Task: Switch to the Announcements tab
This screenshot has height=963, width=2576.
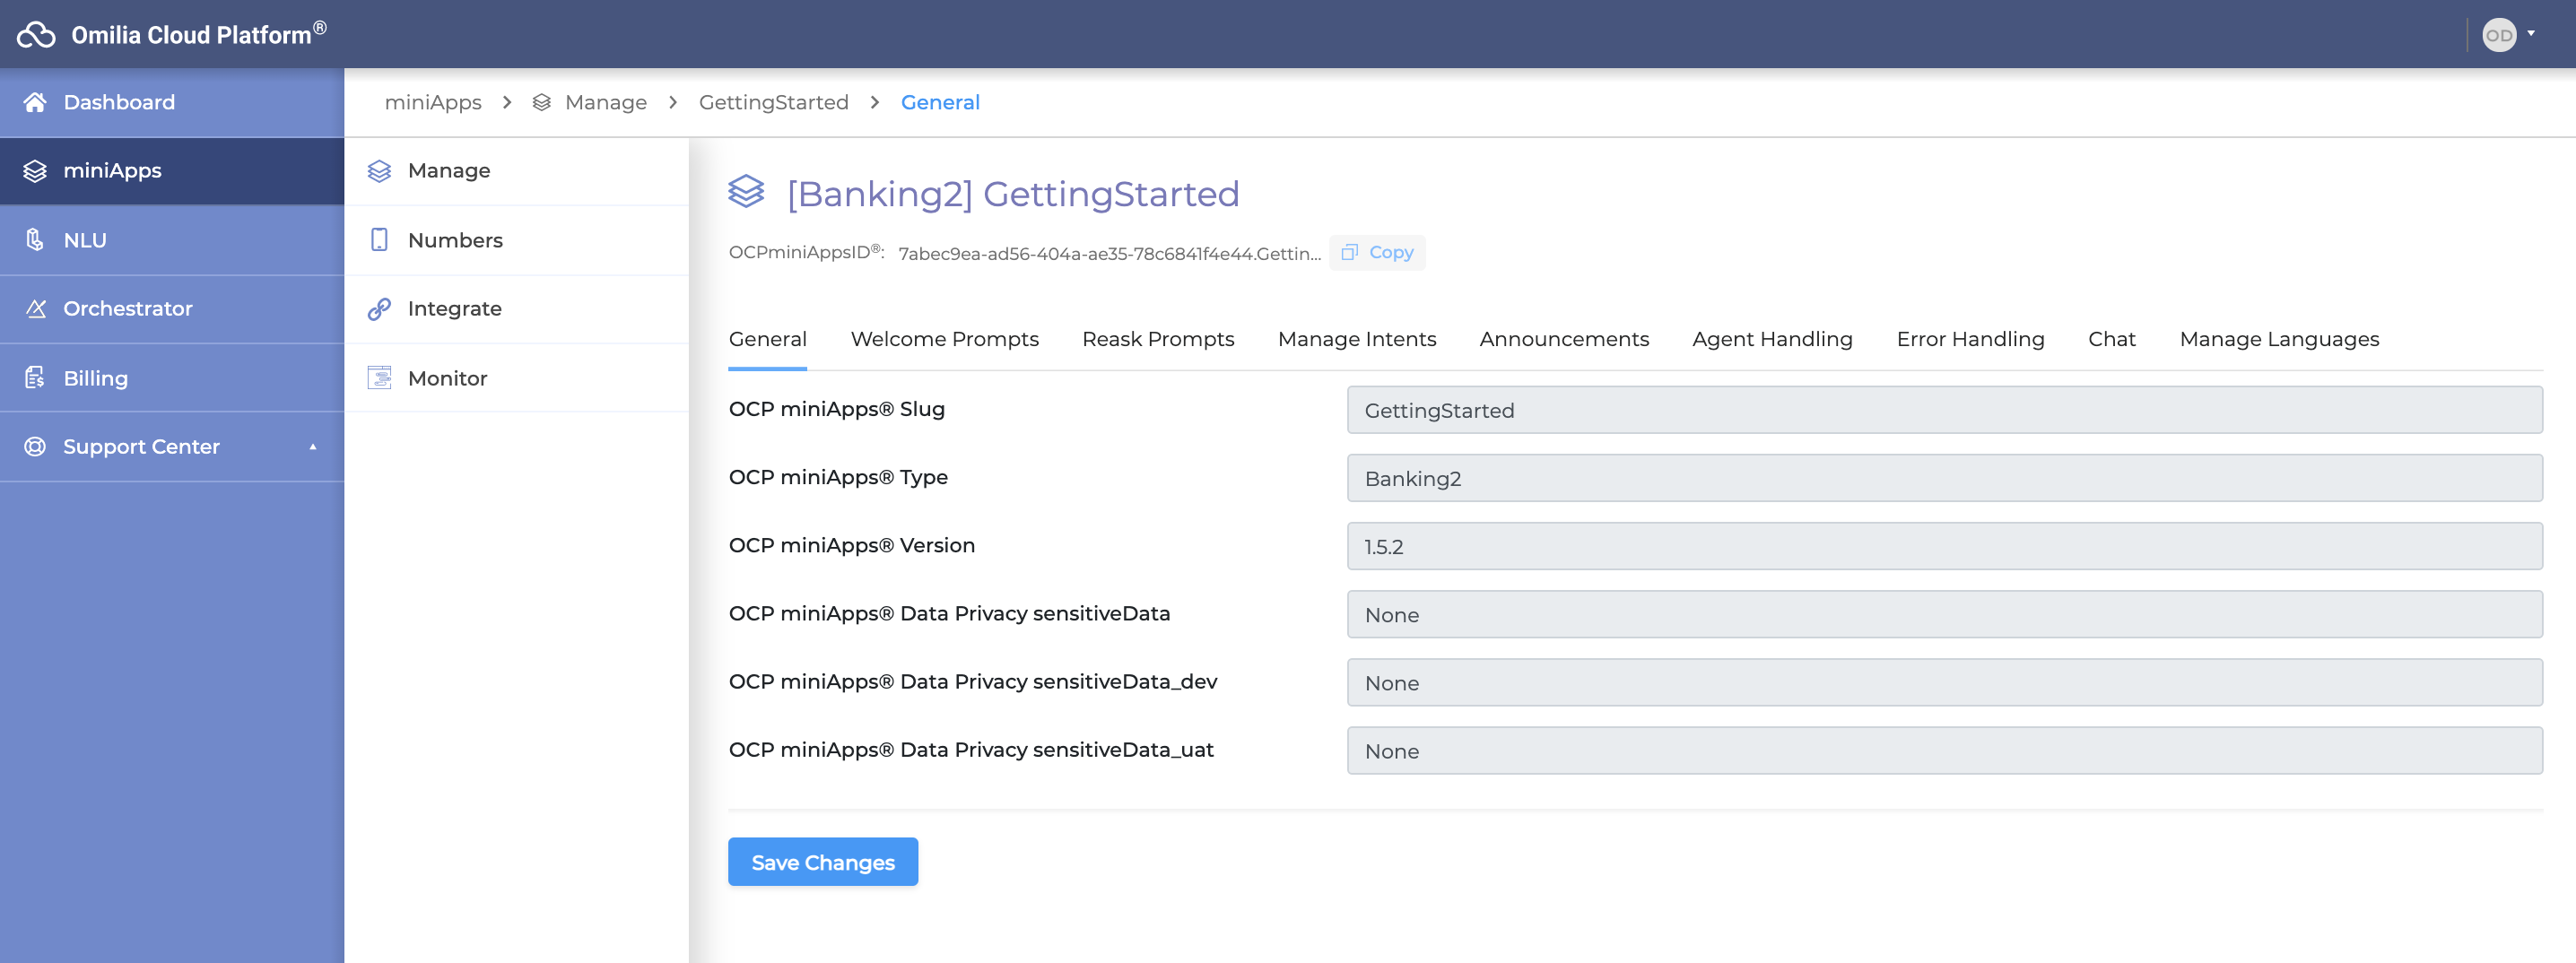Action: pyautogui.click(x=1564, y=339)
